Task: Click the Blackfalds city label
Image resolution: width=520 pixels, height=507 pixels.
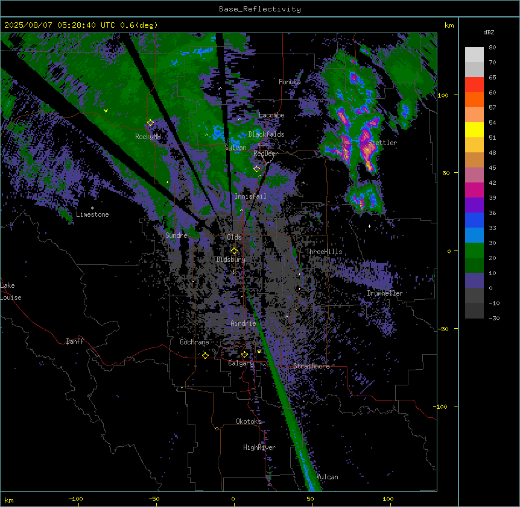Action: pos(266,134)
